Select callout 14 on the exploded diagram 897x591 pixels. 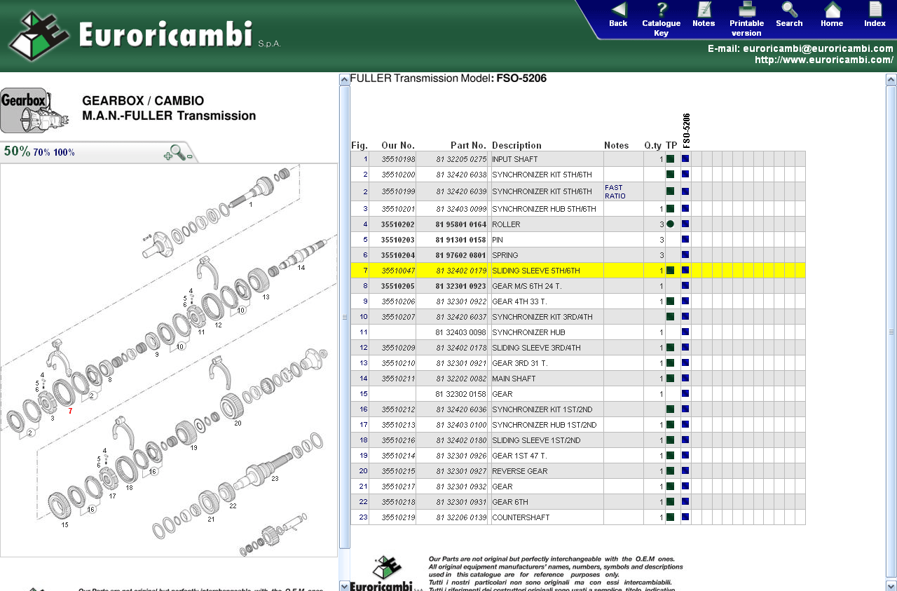coord(301,268)
